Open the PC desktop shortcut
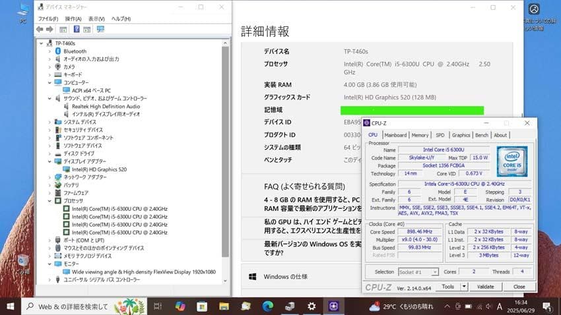The height and width of the screenshot is (315, 561). [23, 13]
